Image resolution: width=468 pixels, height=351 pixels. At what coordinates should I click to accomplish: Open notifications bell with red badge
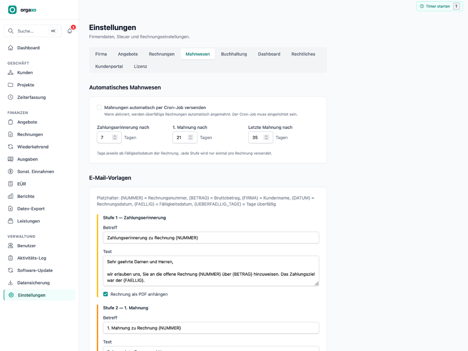pos(70,31)
